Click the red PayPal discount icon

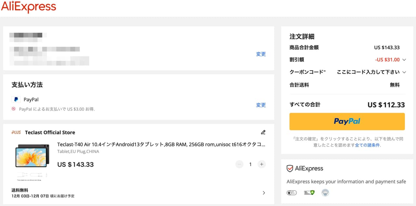tap(14, 109)
